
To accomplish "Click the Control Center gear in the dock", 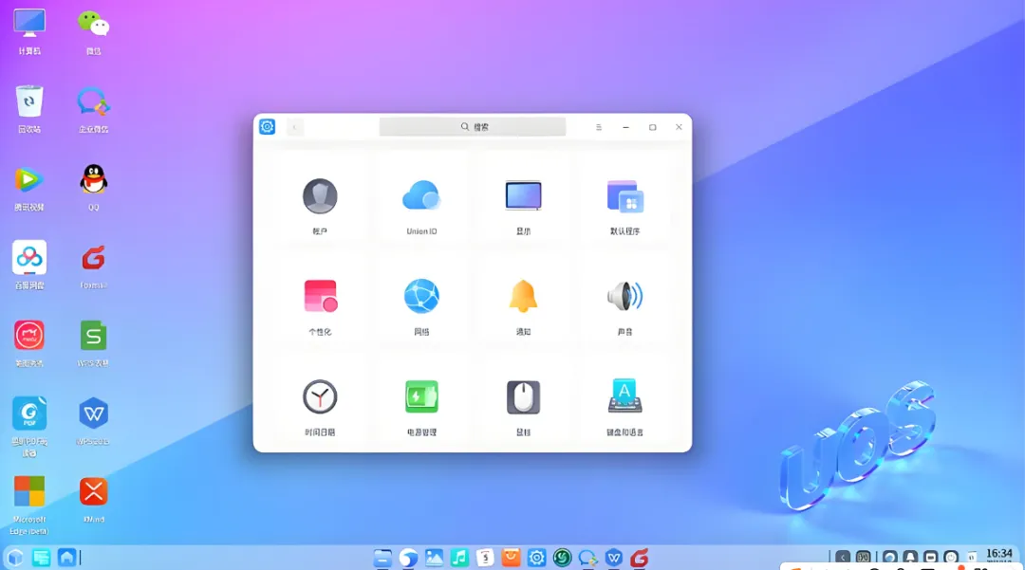I will tap(536, 558).
